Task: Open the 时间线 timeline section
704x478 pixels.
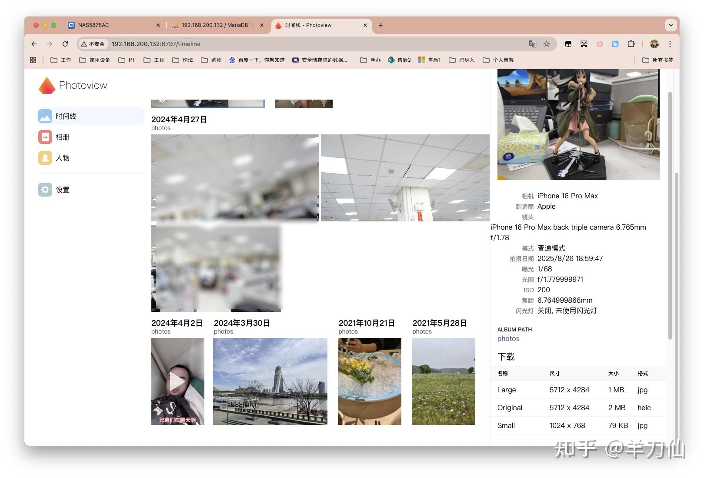Action: coord(65,116)
